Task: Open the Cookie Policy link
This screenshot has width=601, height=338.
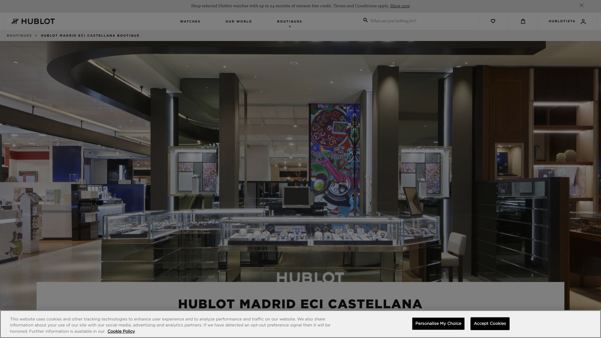Action: (x=121, y=331)
